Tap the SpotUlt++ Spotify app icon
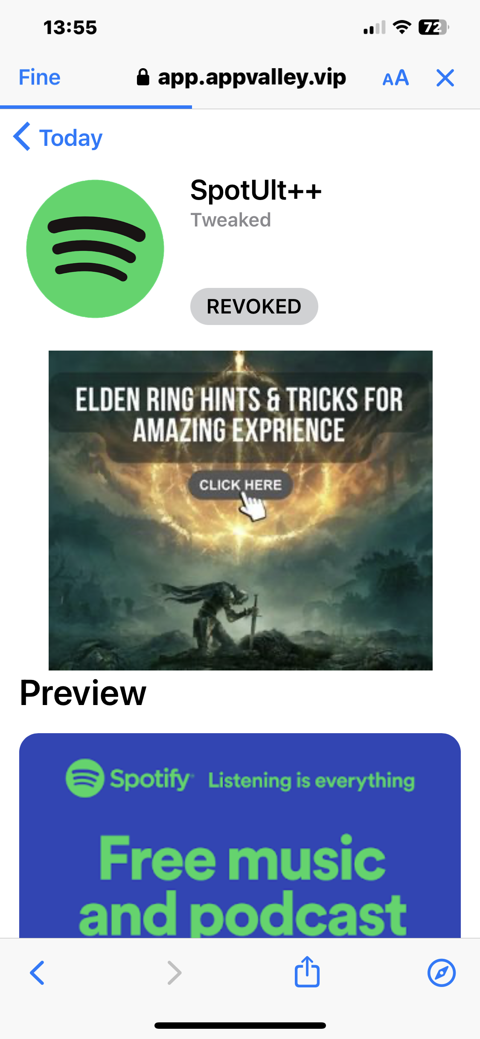 95,249
